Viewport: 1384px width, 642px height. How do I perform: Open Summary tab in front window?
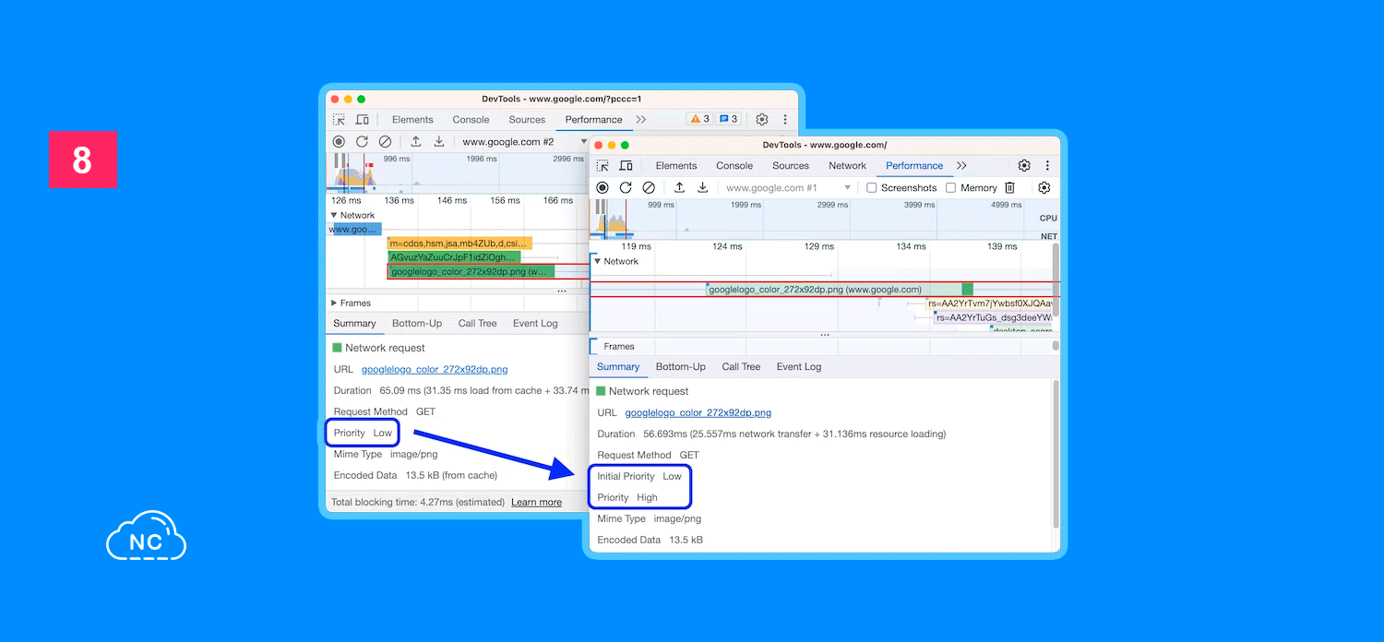point(618,367)
